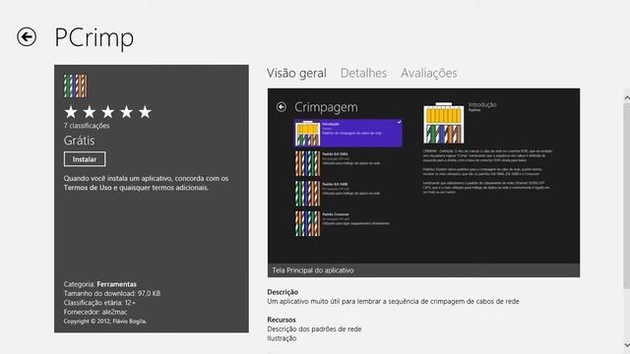The height and width of the screenshot is (354, 630).
Task: Click the vertical scrollbar thumb
Action: (x=627, y=196)
